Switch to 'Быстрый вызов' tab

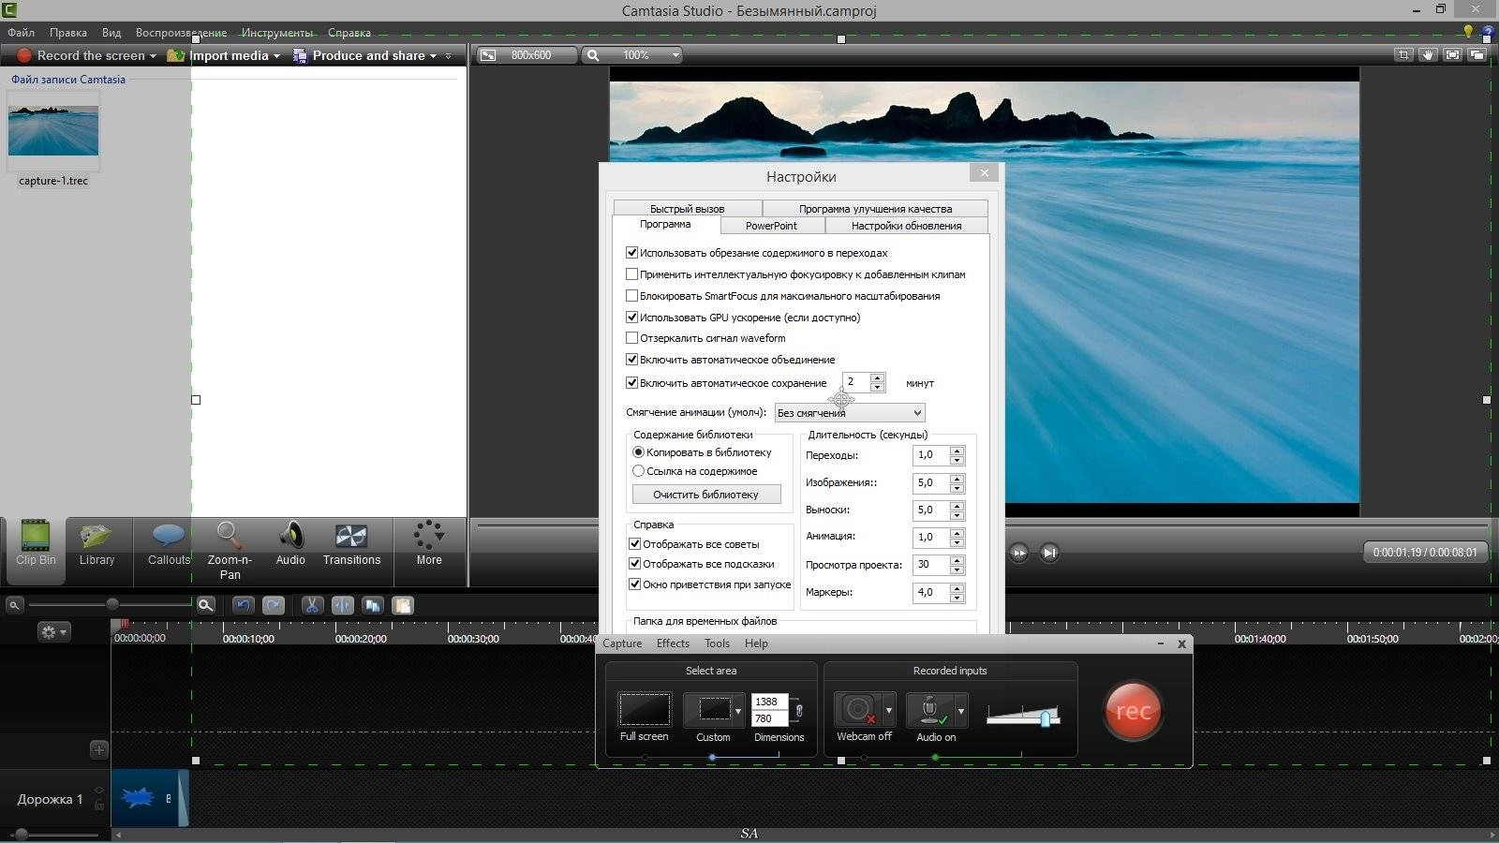688,209
